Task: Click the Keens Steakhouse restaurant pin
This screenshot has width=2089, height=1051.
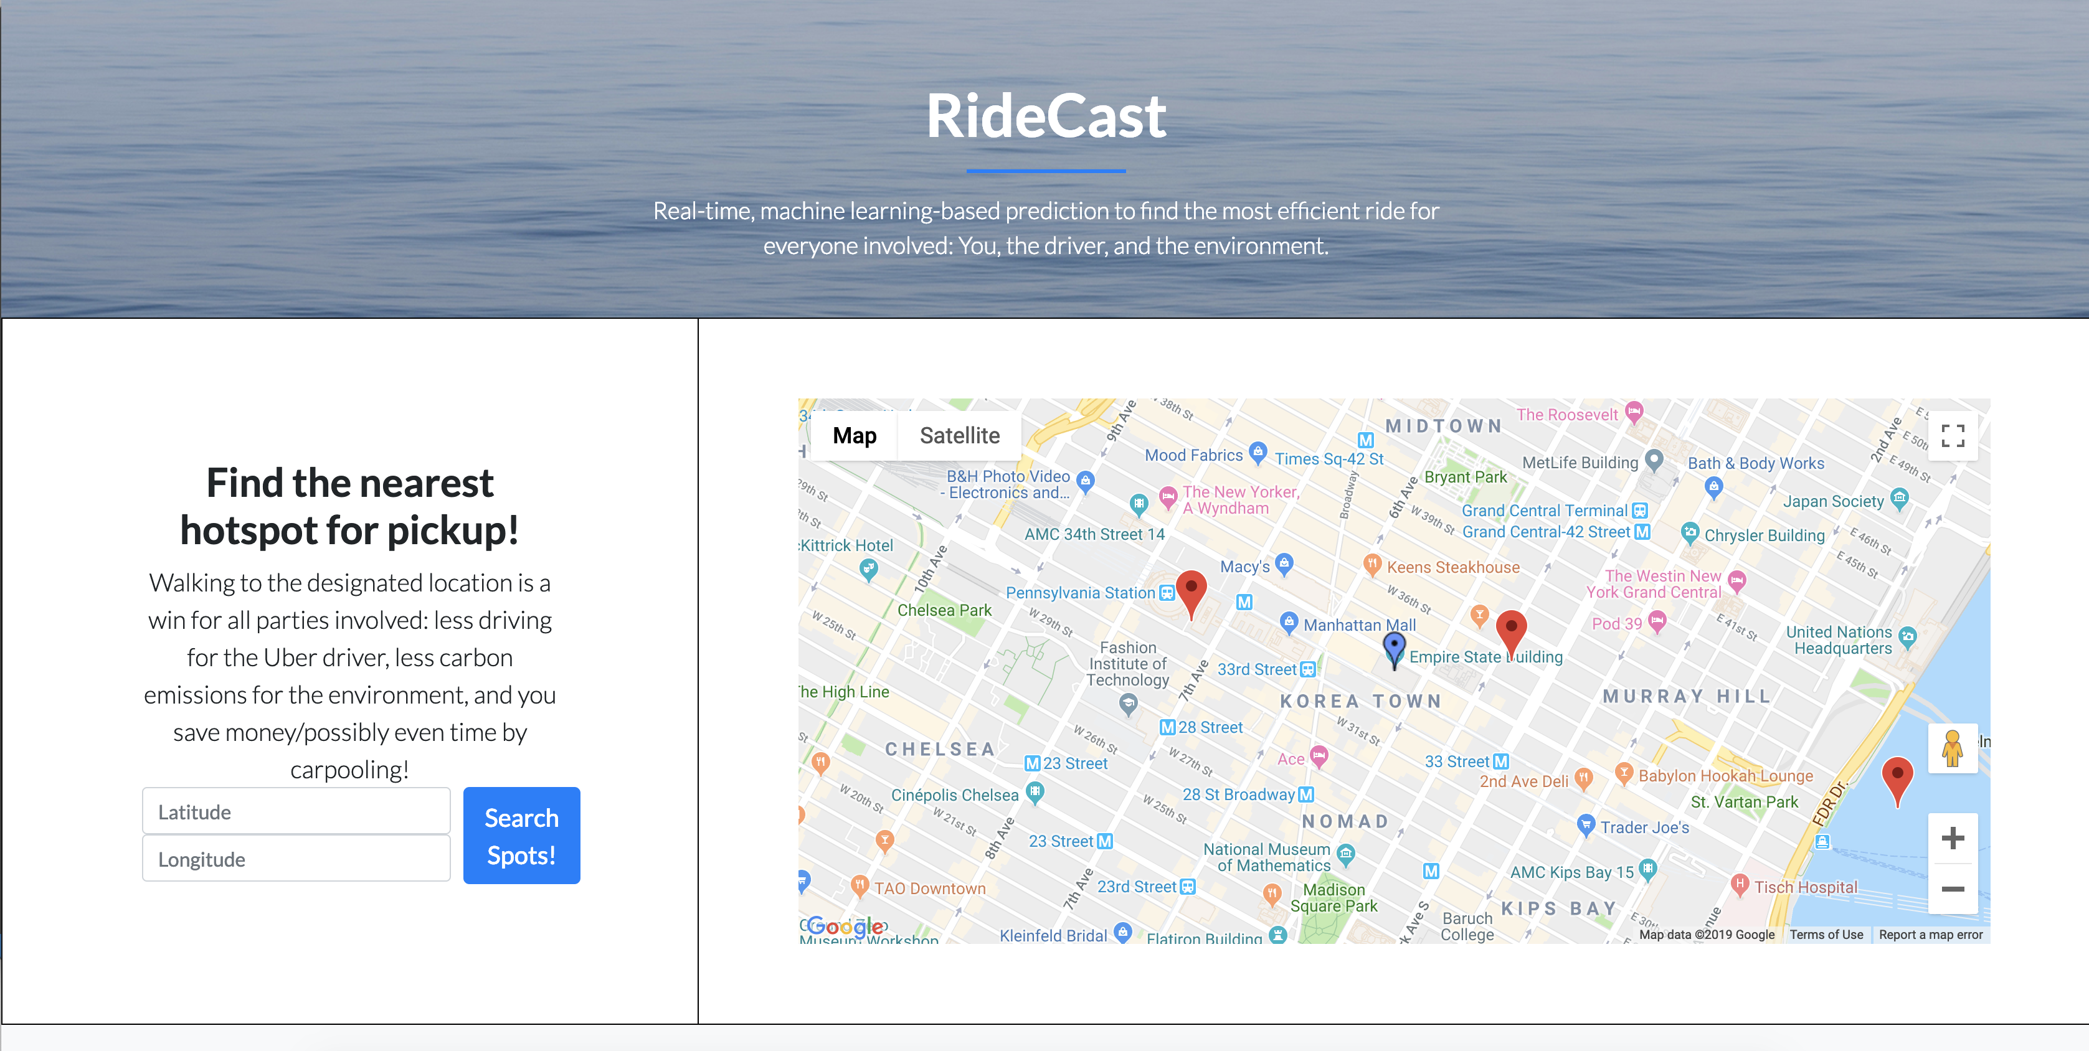Action: coord(1371,565)
